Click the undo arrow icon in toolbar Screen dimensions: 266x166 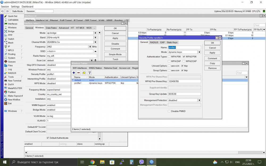(2, 11)
